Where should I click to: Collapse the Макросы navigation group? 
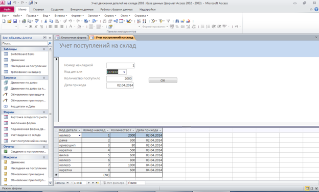click(44, 157)
